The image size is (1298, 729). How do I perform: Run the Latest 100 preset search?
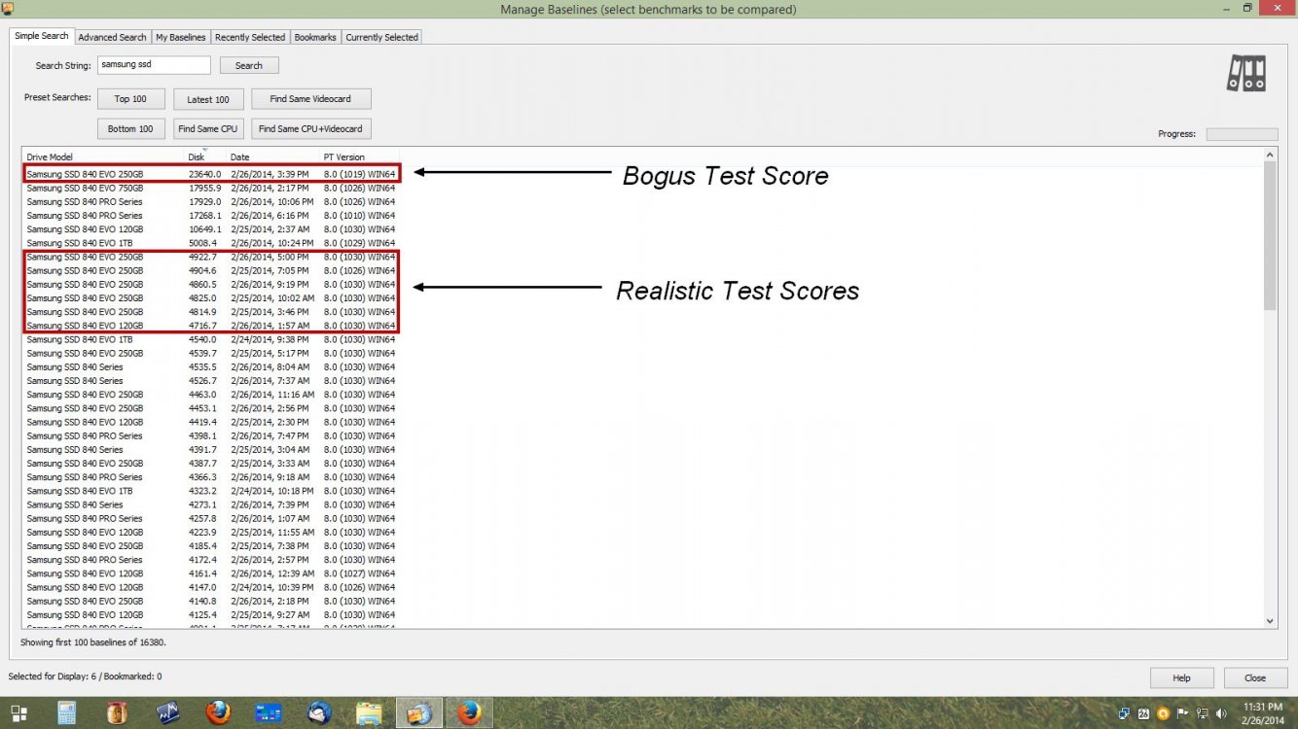(208, 99)
